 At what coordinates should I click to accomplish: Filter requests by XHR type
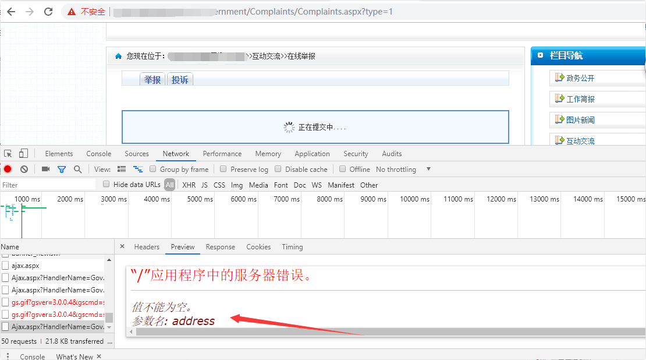point(189,185)
